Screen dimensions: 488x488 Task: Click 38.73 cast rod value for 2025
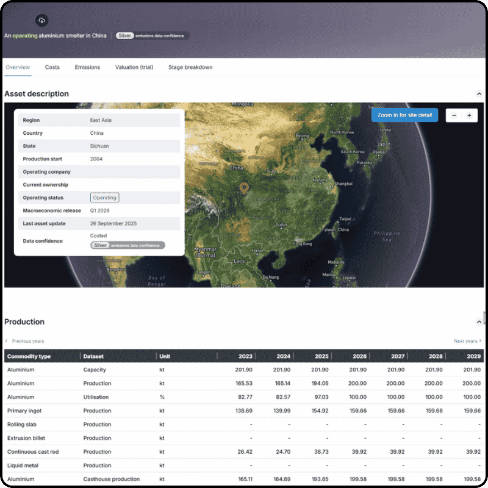[321, 452]
